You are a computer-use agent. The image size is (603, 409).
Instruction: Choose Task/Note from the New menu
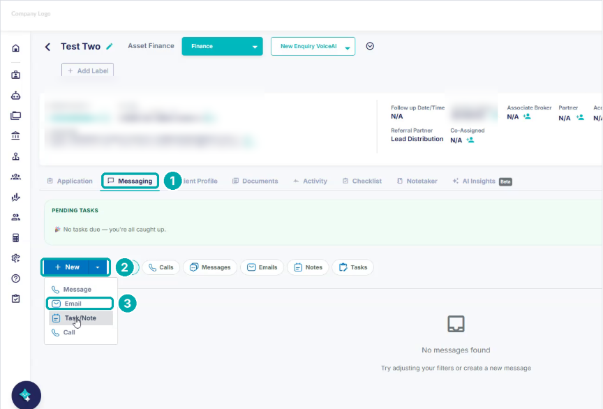pyautogui.click(x=81, y=318)
